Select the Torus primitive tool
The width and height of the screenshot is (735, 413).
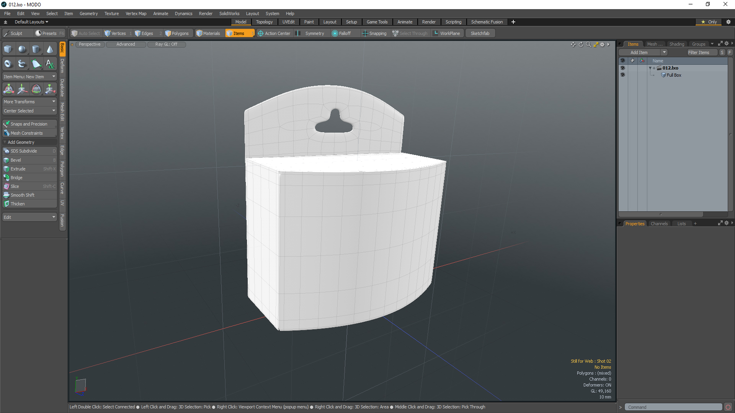click(x=8, y=64)
